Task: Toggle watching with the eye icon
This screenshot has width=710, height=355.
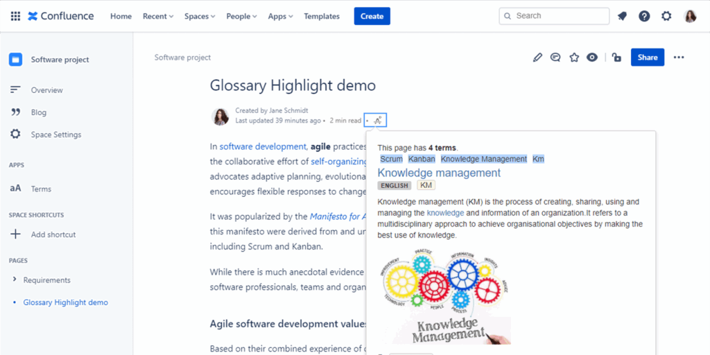Action: coord(592,58)
